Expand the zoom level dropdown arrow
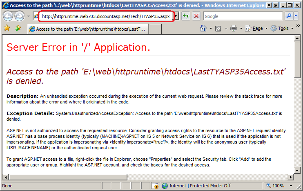This screenshot has height=191, width=303. tap(291, 186)
